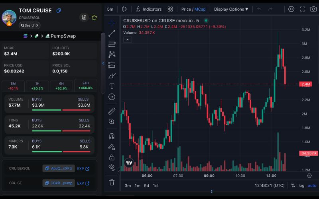
Task: Select the 5M change tab
Action: pos(13,86)
